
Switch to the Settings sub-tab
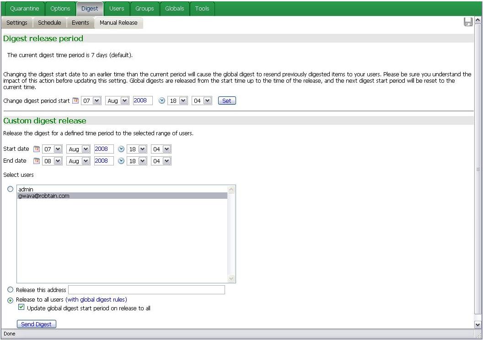(x=17, y=22)
